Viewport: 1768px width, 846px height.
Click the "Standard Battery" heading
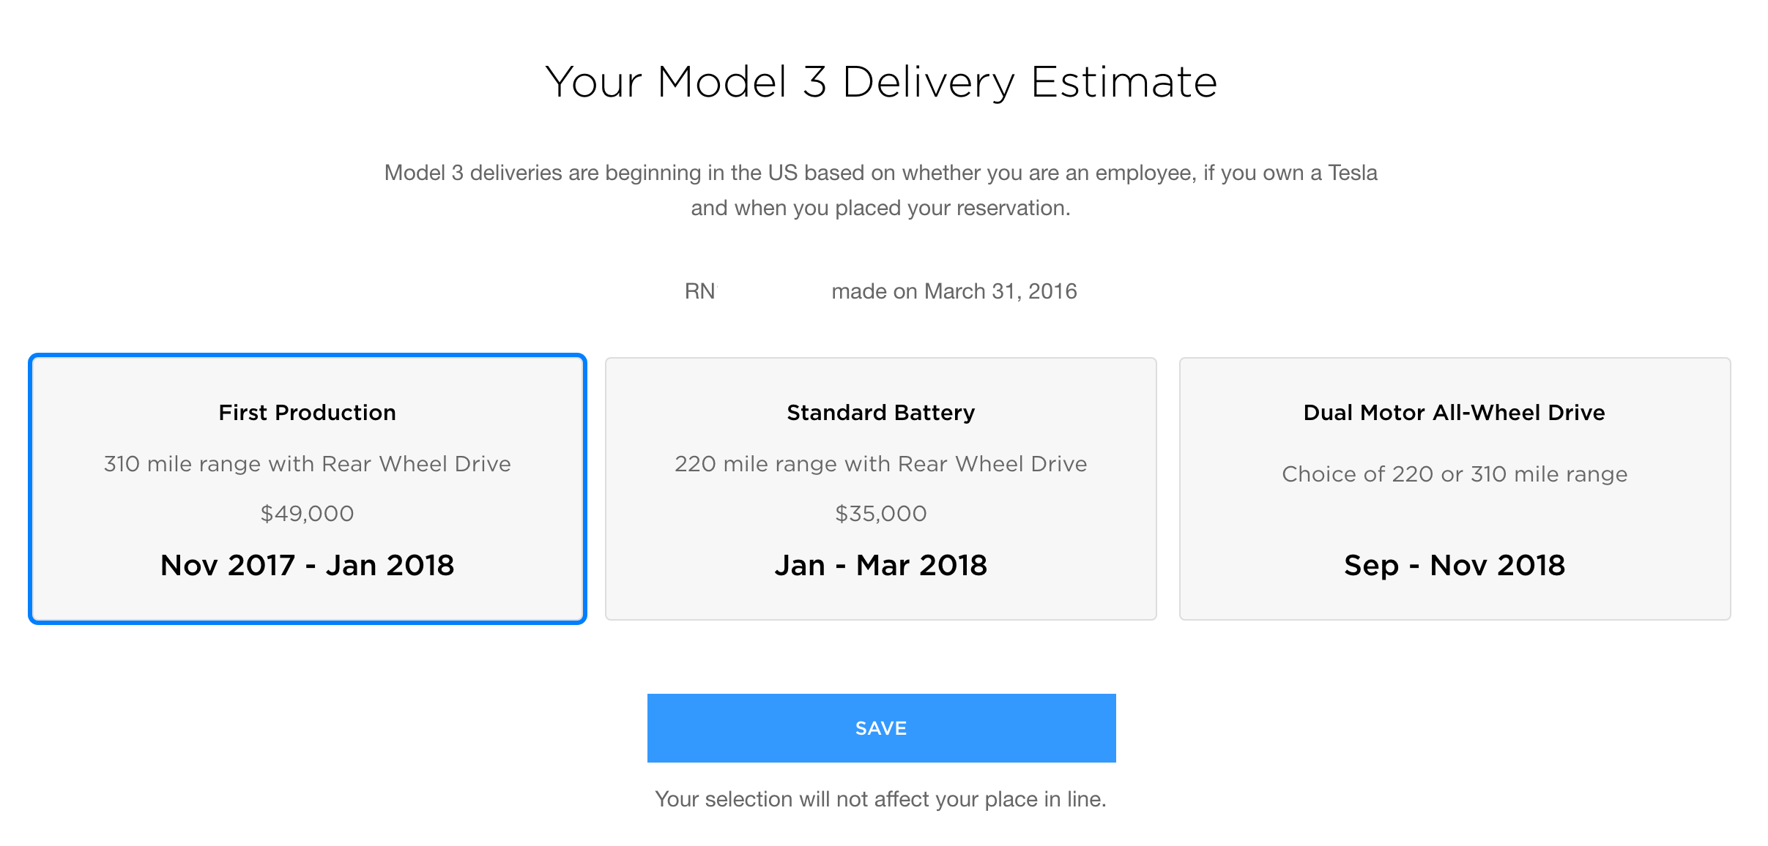click(880, 413)
